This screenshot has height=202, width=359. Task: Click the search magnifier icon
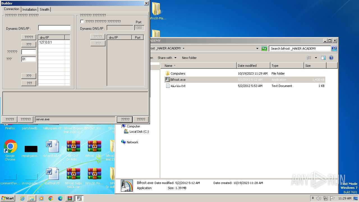334,49
